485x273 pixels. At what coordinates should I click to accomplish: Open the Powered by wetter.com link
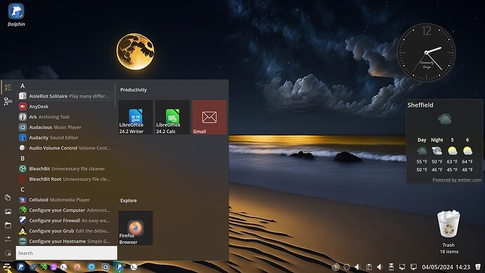457,179
